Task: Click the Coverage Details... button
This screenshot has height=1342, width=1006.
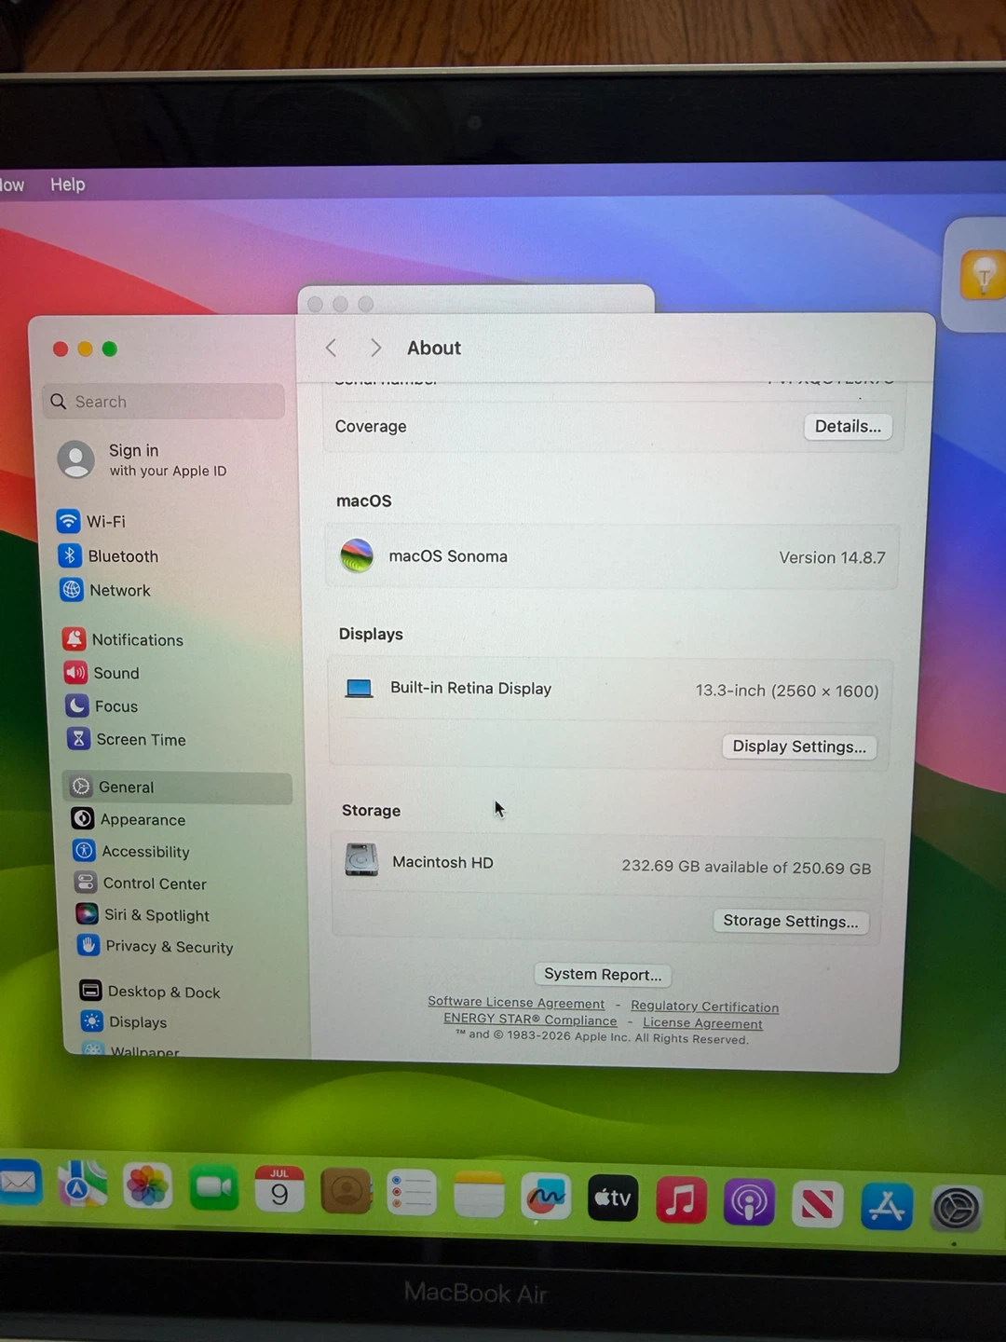Action: coord(848,427)
